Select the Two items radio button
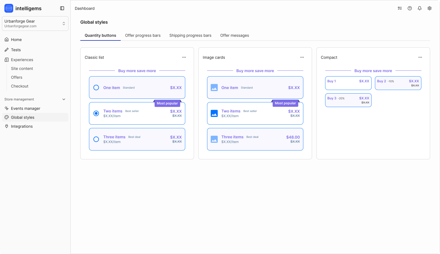This screenshot has height=254, width=440. [96, 113]
